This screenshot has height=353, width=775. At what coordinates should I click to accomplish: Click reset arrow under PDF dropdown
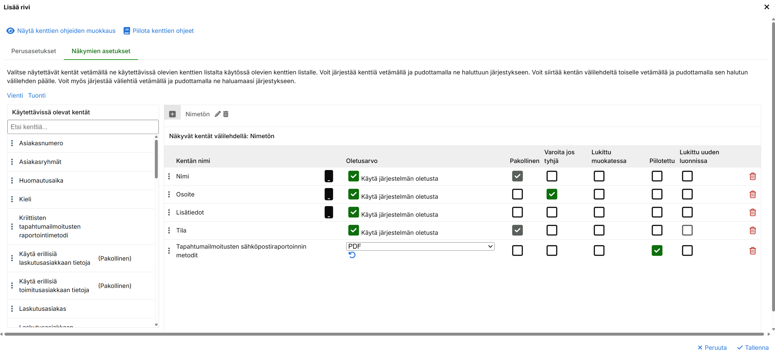(x=352, y=255)
